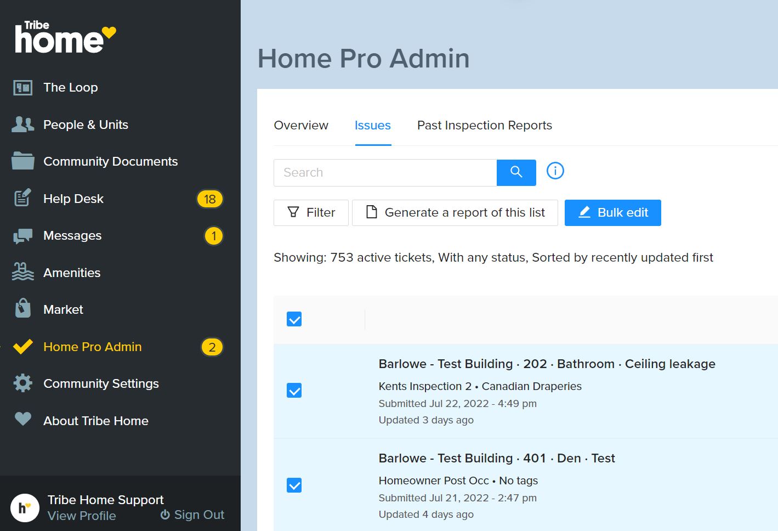Open the Past Inspection Reports tab

[x=485, y=125]
